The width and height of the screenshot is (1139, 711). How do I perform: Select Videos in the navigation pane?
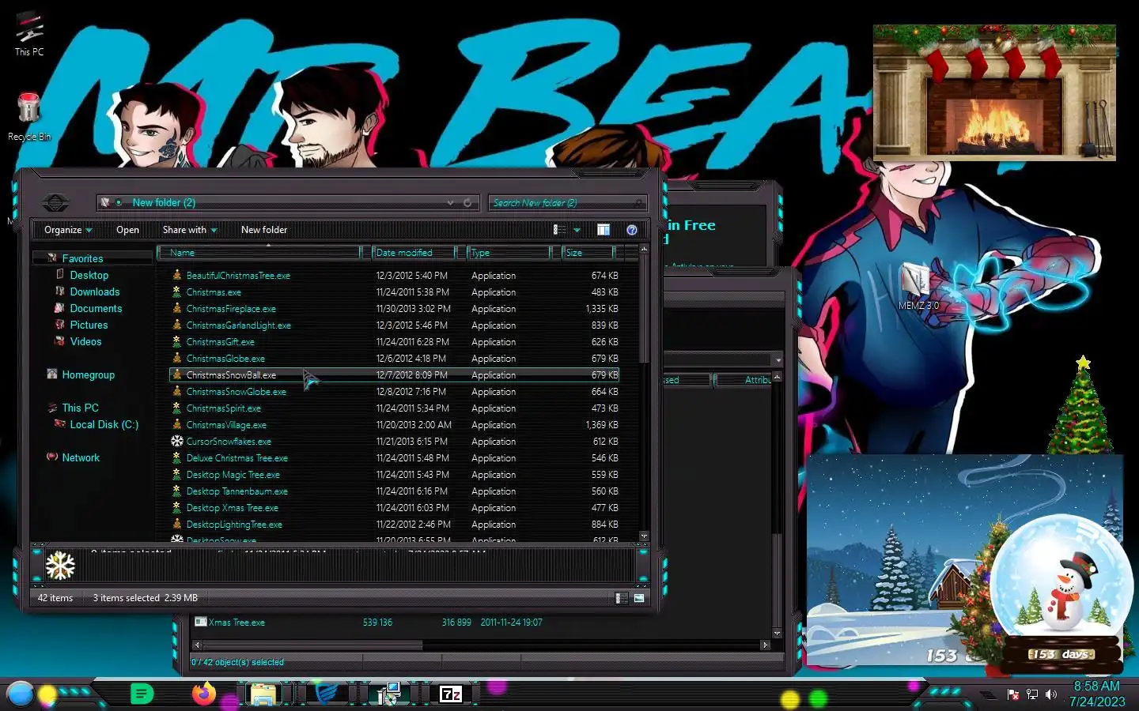pos(85,341)
